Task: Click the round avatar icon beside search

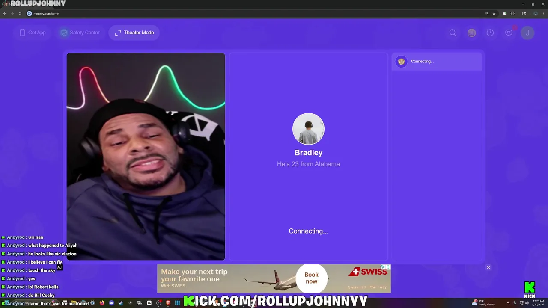Action: pos(471,33)
